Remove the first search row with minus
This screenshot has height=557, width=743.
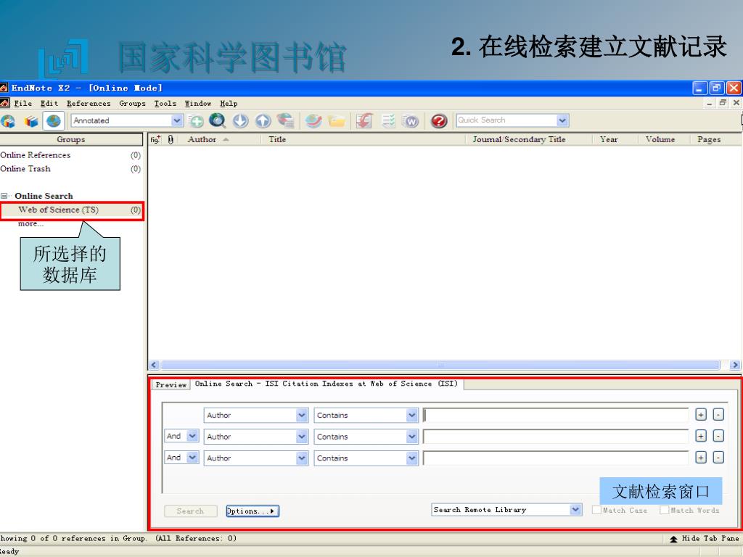(x=718, y=415)
